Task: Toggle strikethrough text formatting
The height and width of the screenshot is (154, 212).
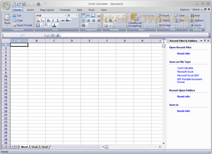Action: (x=63, y=20)
